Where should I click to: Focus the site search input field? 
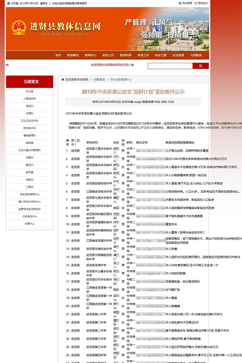click(170, 66)
